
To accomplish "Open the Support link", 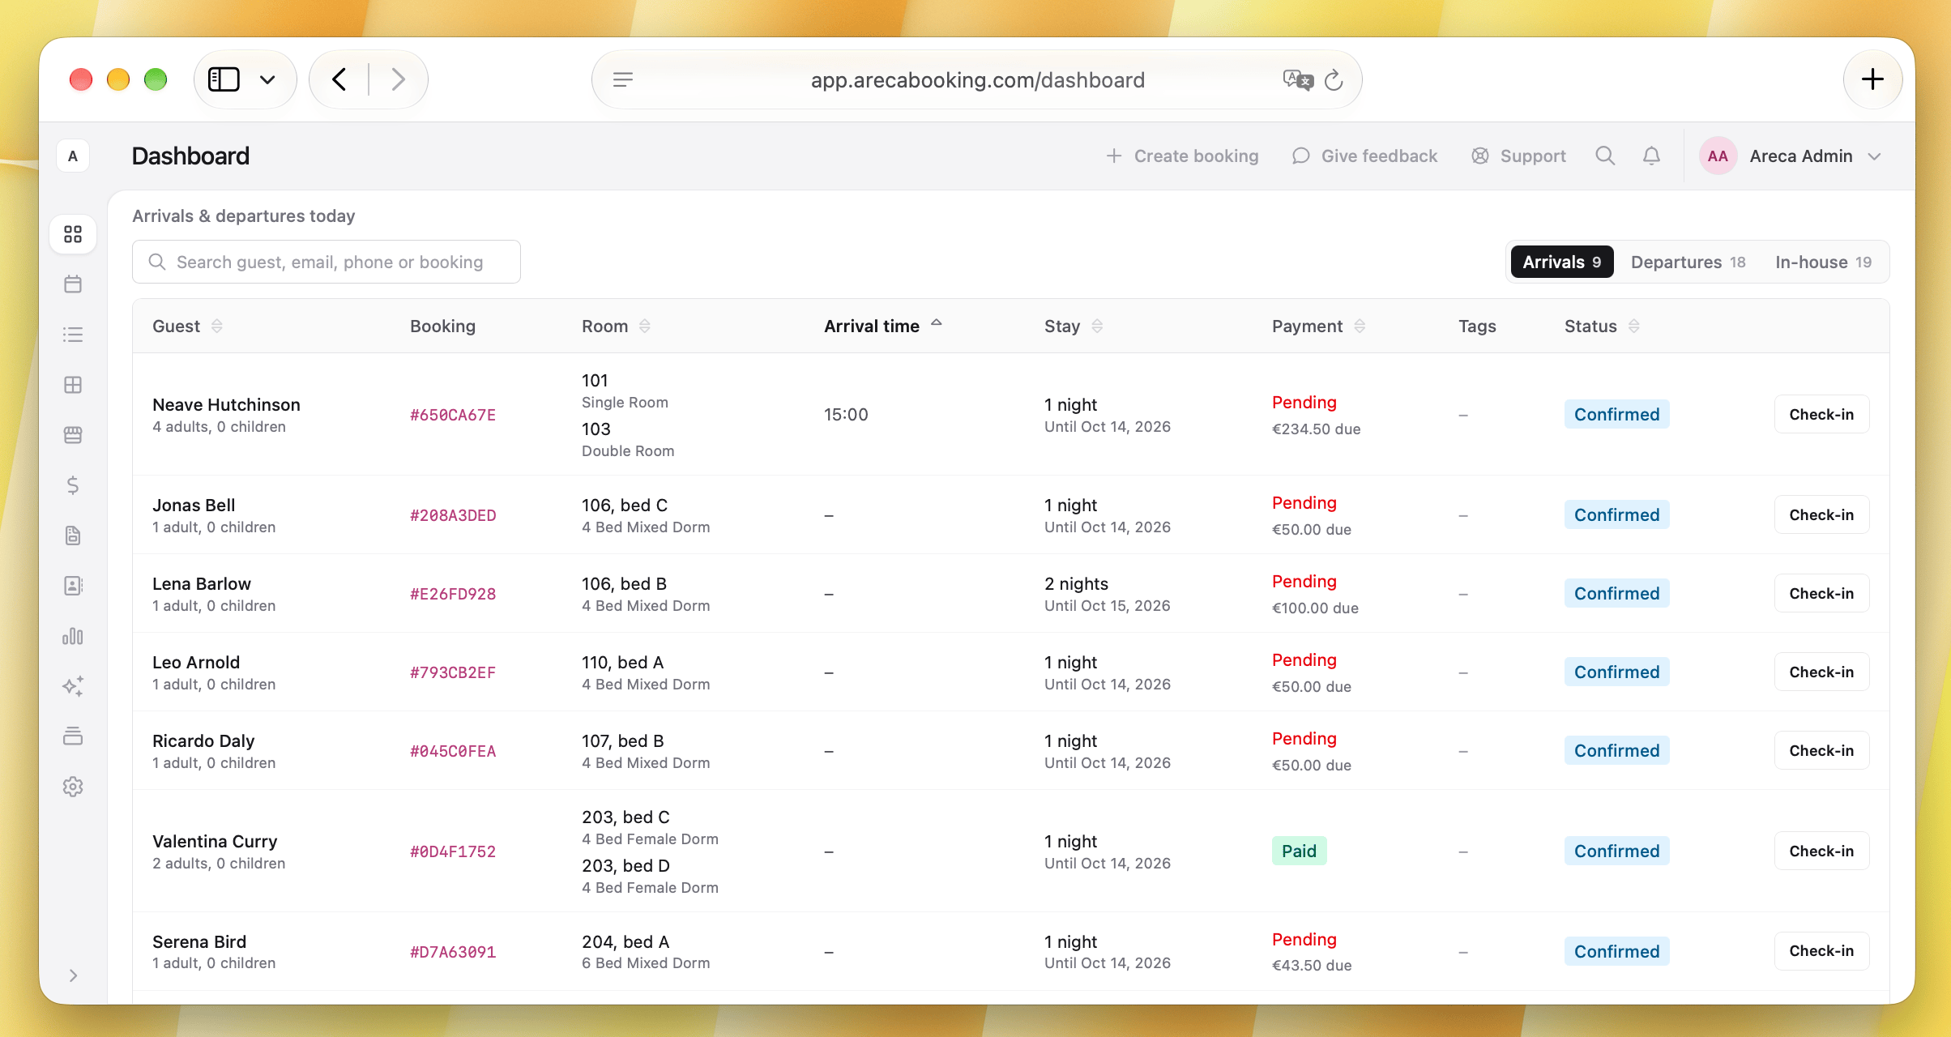I will tap(1519, 156).
